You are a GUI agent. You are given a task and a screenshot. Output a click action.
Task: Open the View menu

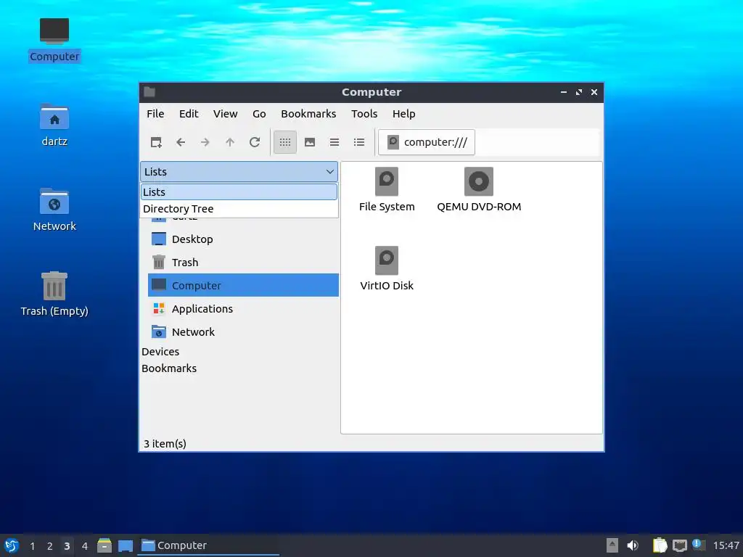pos(225,114)
